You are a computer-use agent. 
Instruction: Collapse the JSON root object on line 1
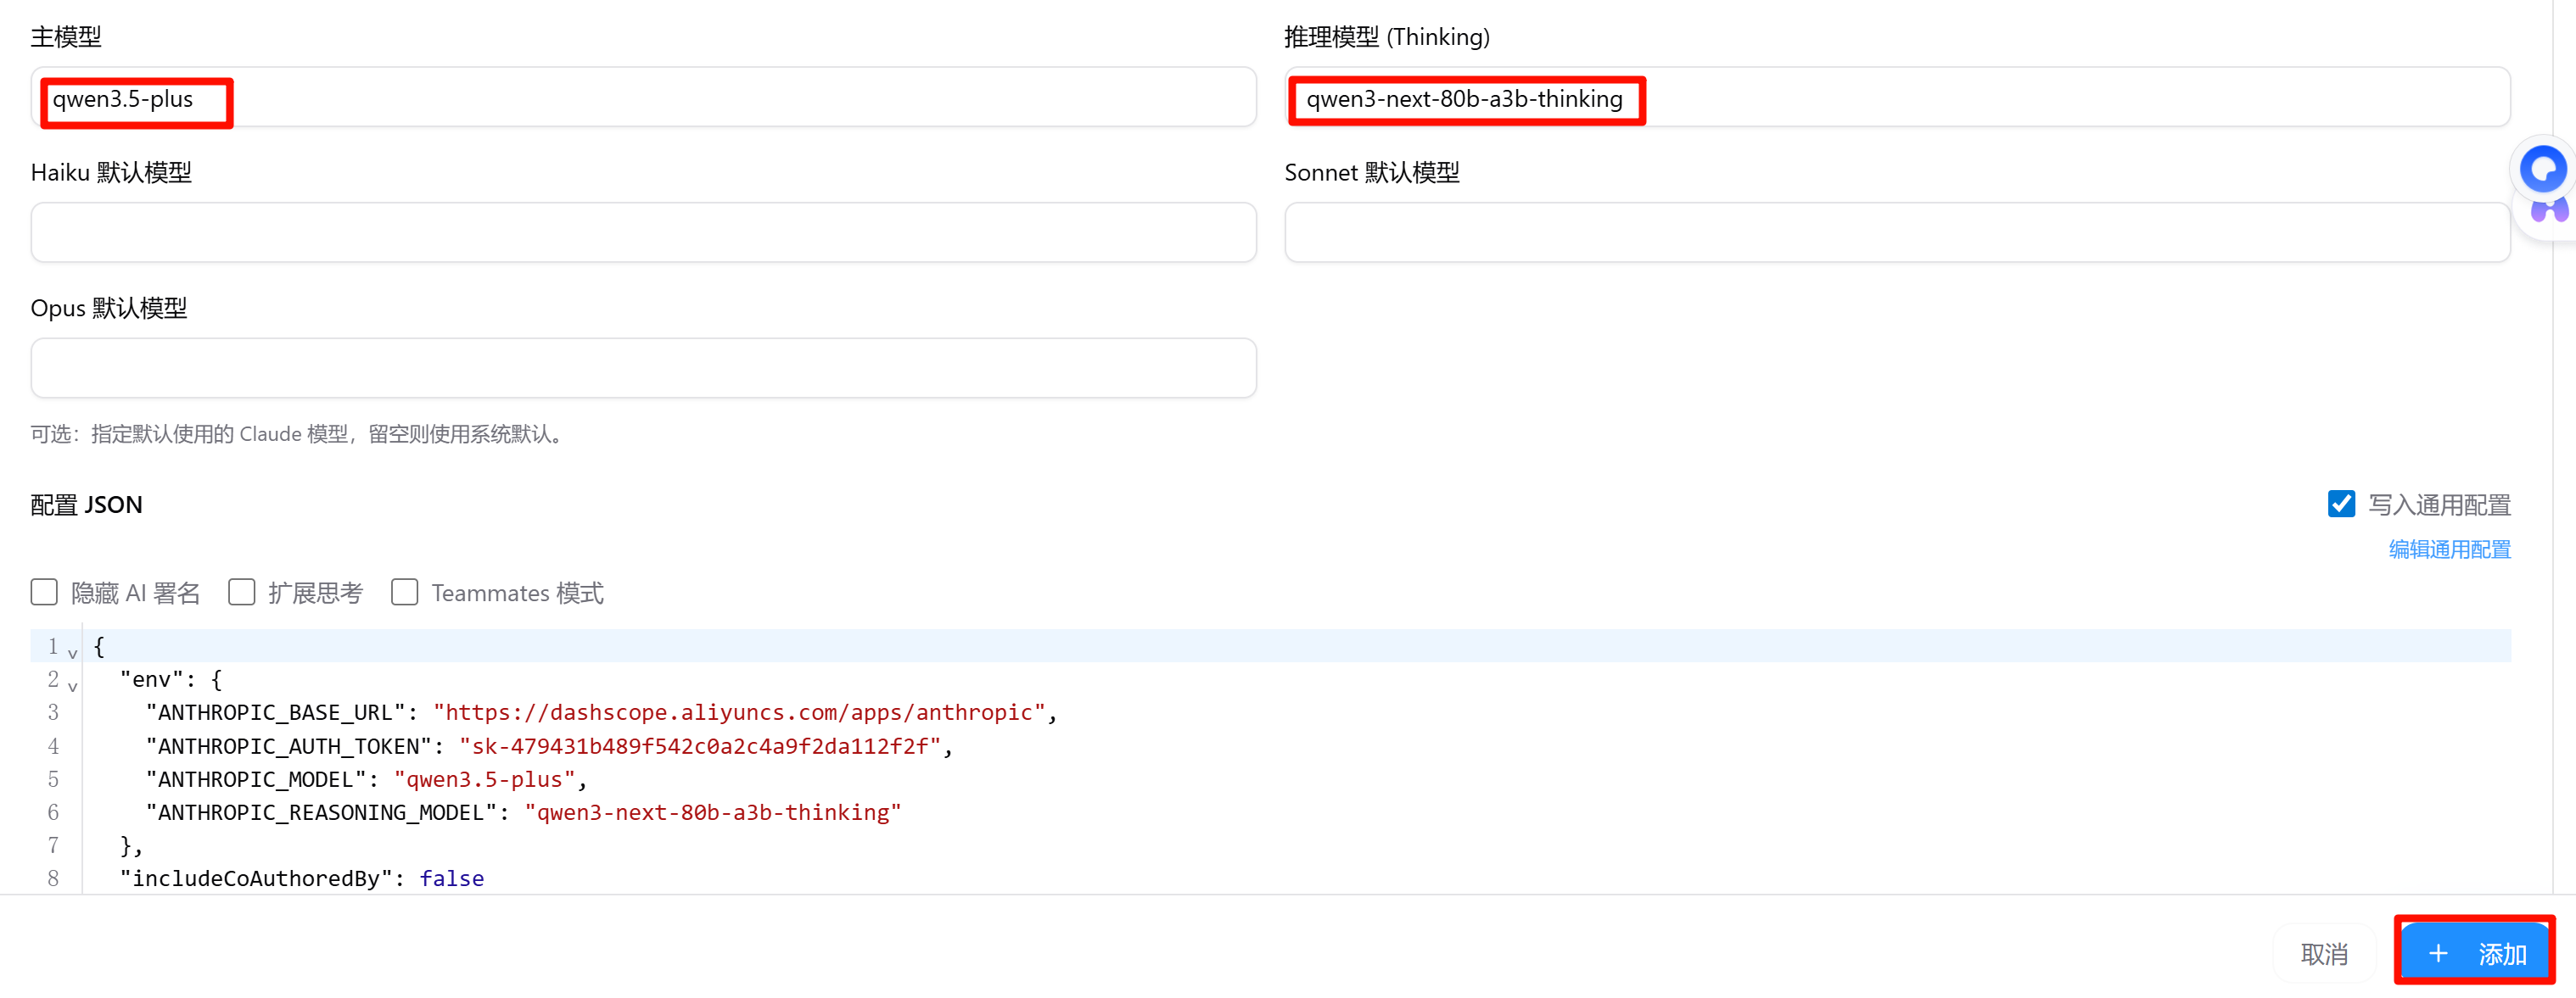tap(72, 654)
